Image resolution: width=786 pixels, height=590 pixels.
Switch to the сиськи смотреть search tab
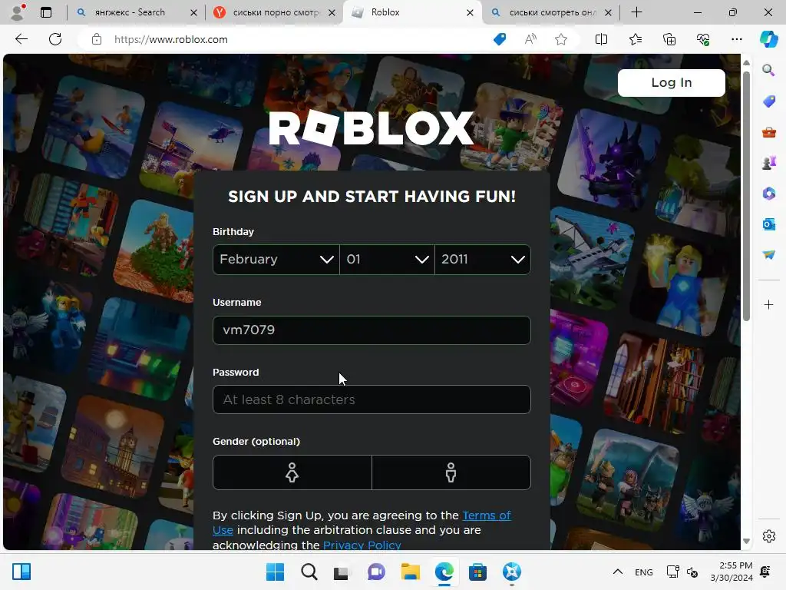pyautogui.click(x=551, y=12)
